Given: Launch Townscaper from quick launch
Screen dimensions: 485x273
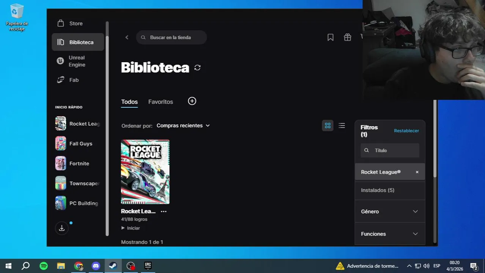Looking at the screenshot, I should point(78,184).
